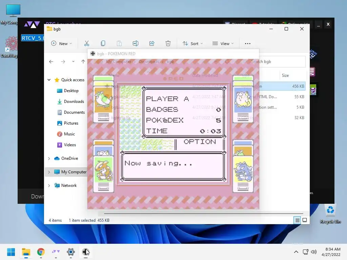Screen dimensions: 347x260
Task: Open the Sort dropdown
Action: 192,44
